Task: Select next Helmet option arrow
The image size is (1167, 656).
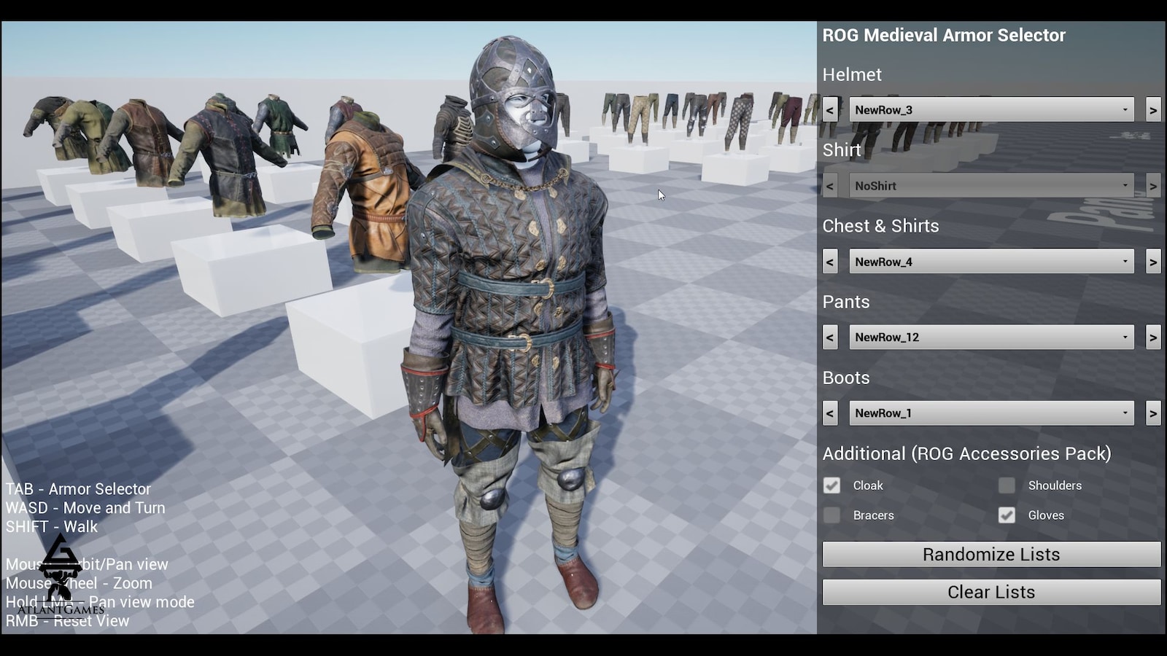Action: (x=1153, y=110)
